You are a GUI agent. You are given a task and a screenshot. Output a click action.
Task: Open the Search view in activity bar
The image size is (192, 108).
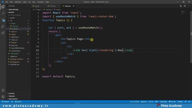[3, 13]
